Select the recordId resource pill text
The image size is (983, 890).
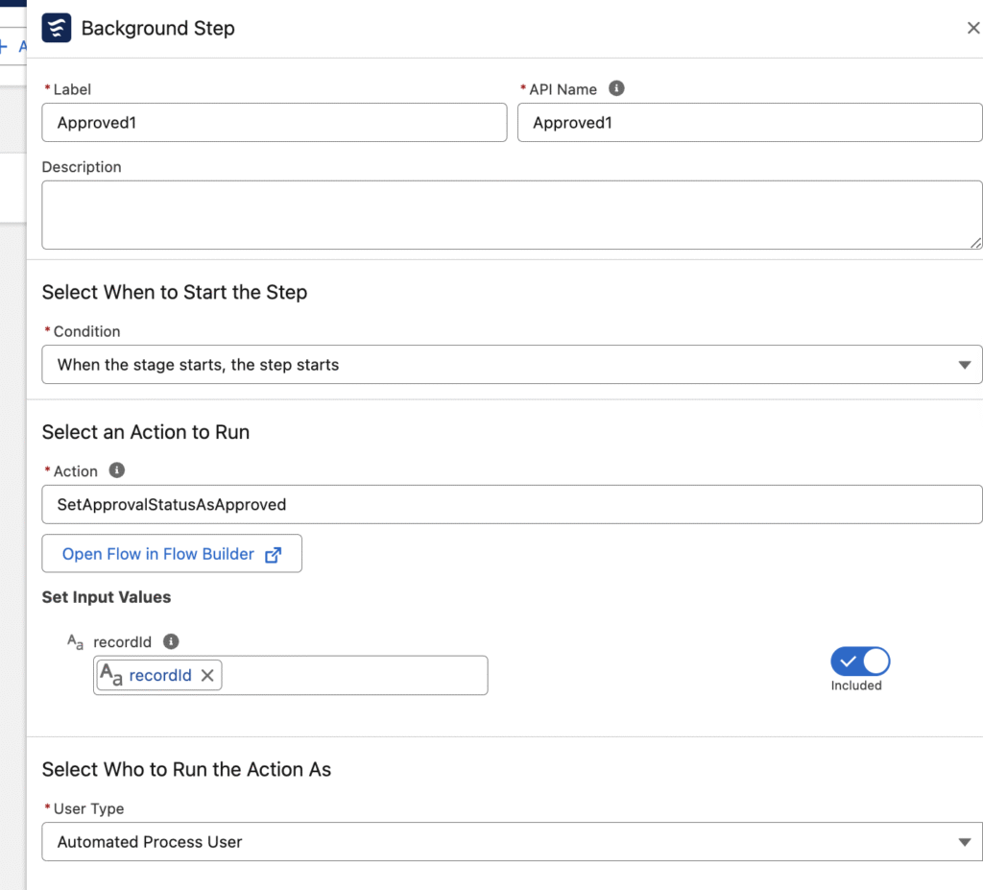click(160, 675)
